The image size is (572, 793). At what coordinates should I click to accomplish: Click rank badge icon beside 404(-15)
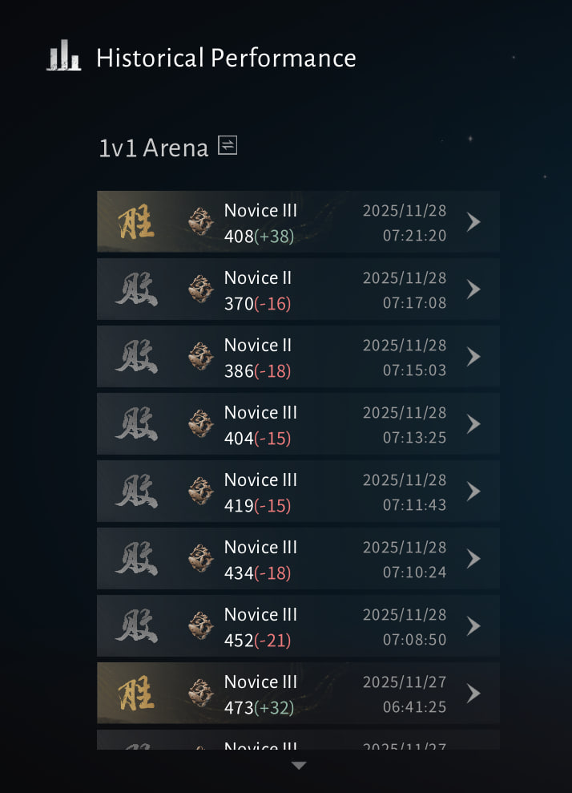[200, 423]
